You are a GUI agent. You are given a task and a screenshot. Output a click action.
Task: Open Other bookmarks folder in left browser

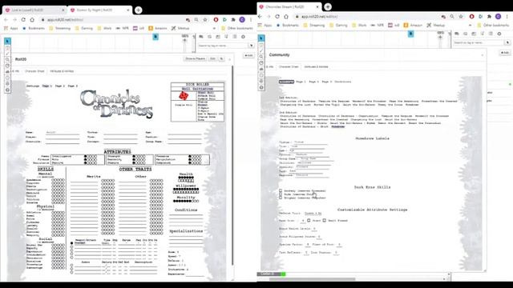(x=237, y=29)
